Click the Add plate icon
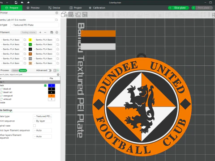 [x=71, y=14]
